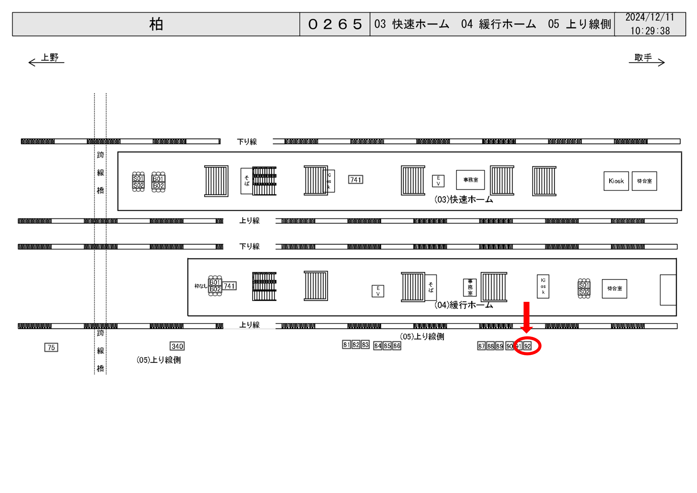
Task: Select ad position box 75
Action: [51, 347]
